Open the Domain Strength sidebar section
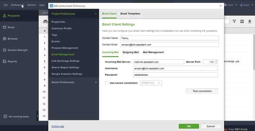 [x=19, y=50]
